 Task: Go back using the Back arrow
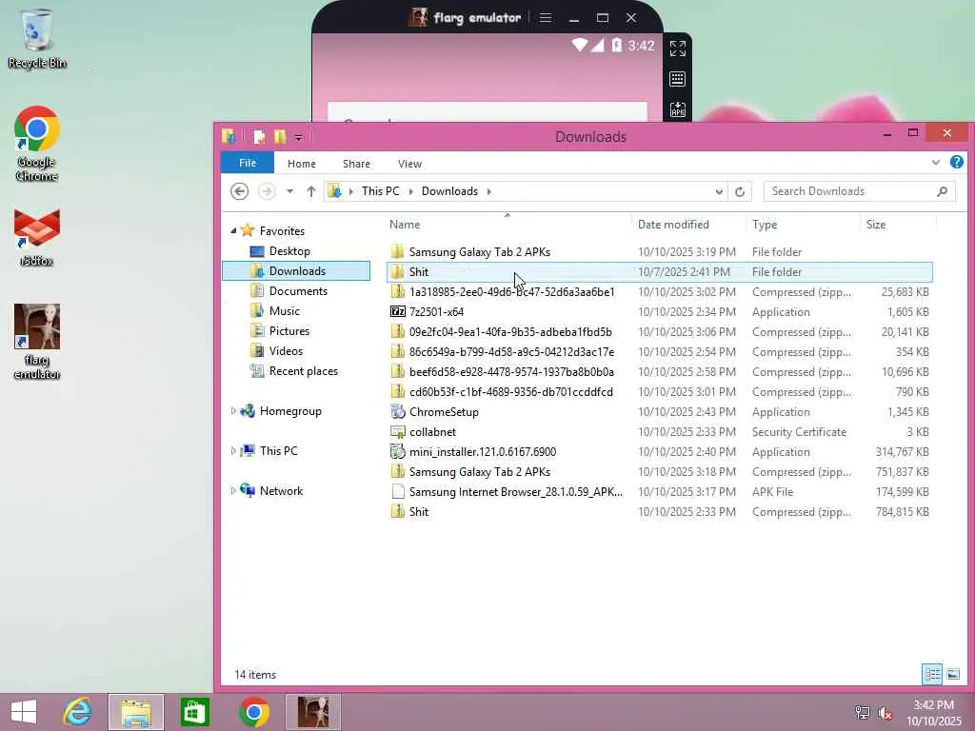[239, 191]
